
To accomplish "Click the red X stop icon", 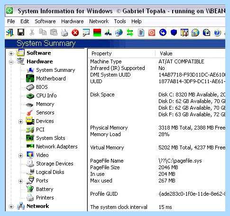I will [x=75, y=33].
